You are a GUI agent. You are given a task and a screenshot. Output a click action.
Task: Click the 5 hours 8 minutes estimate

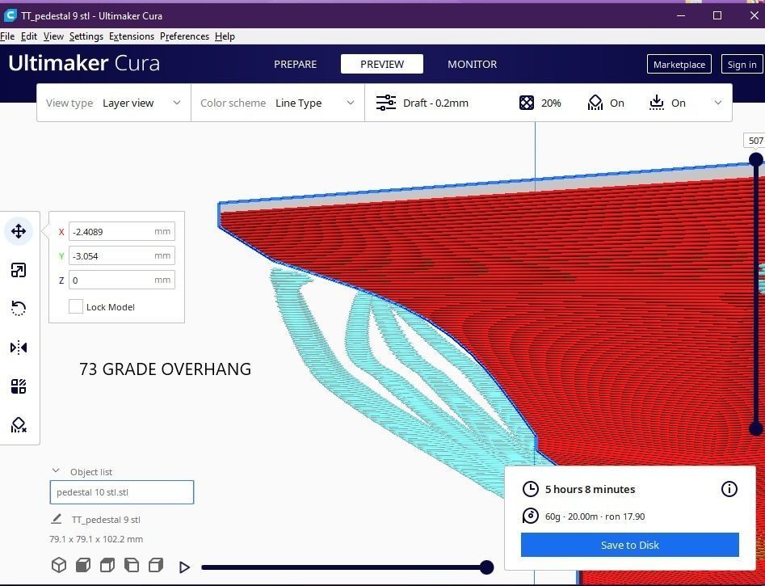point(590,489)
